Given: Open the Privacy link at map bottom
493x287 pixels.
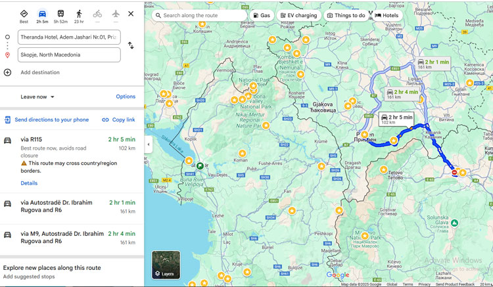Looking at the screenshot, I should coord(424,284).
